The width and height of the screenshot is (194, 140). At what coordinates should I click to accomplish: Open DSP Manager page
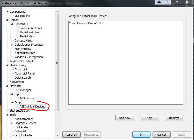point(23,90)
